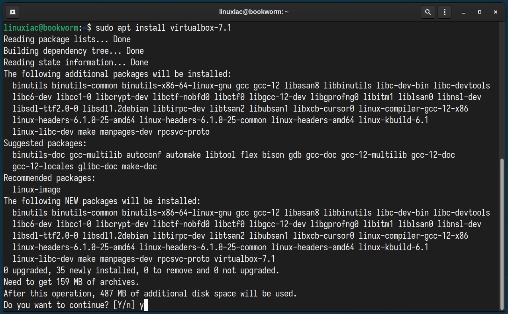Image resolution: width=508 pixels, height=314 pixels.
Task: Minimize the terminal window
Action: click(464, 12)
